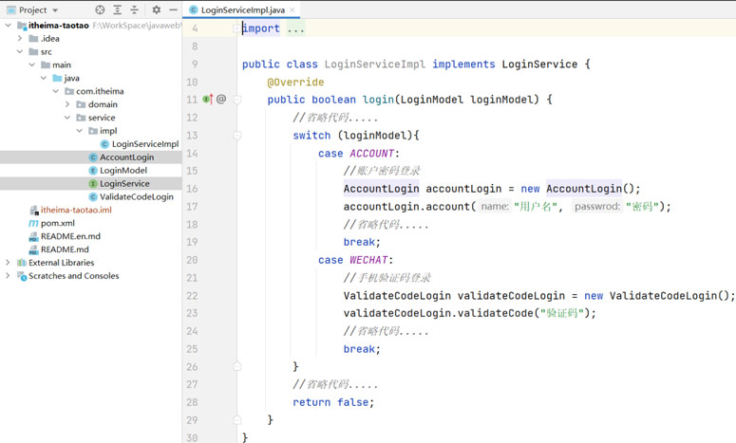Click the locate/select opened file target icon
736x443 pixels.
click(100, 9)
